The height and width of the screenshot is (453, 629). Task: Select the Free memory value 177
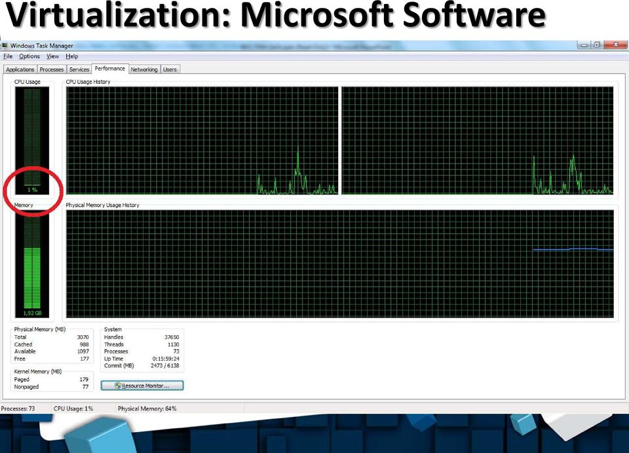85,359
